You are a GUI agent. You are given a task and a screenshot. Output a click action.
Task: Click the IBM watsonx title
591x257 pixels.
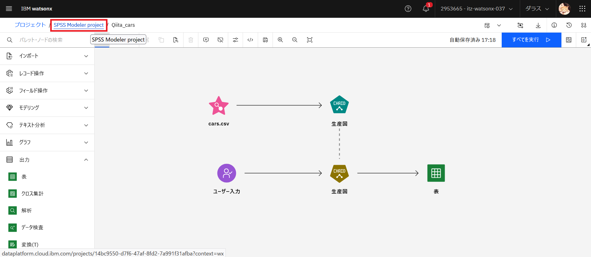click(x=37, y=9)
